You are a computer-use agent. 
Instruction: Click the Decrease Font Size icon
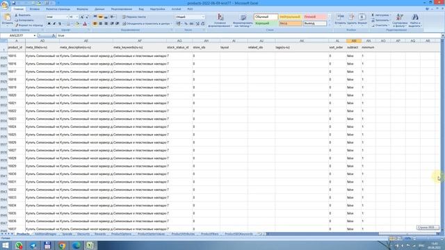(87, 17)
